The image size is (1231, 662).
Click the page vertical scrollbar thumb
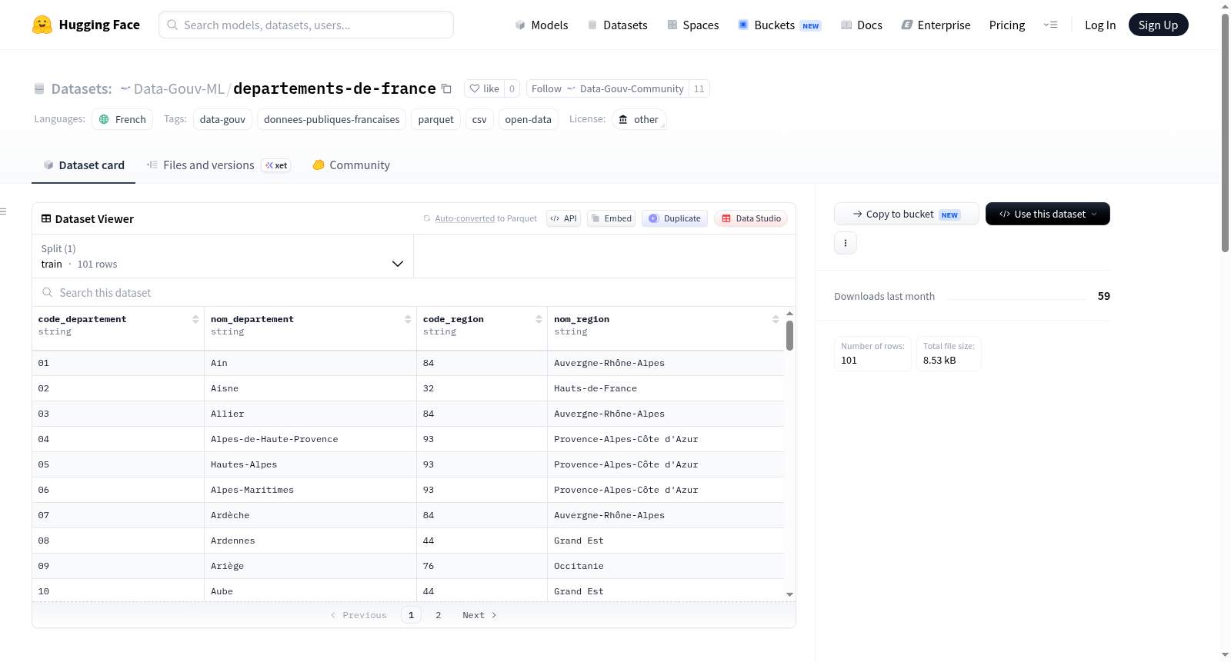click(x=1225, y=133)
